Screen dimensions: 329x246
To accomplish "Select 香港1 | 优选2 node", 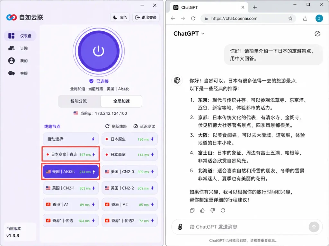I will pos(130,220).
